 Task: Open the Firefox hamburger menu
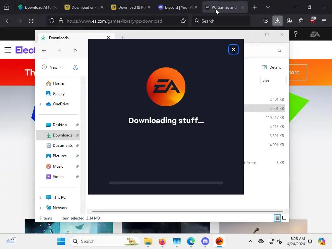click(324, 21)
